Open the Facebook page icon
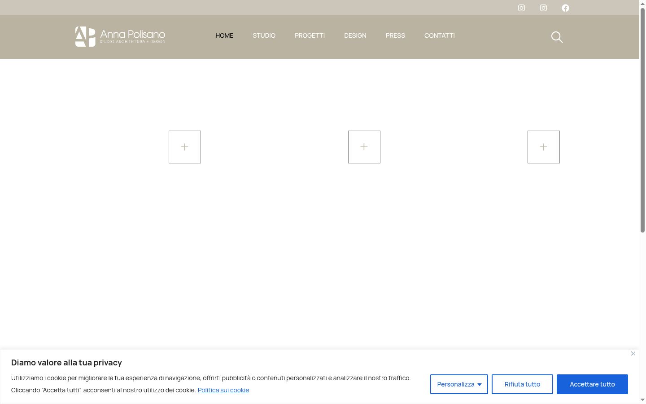The image size is (646, 404). [565, 8]
